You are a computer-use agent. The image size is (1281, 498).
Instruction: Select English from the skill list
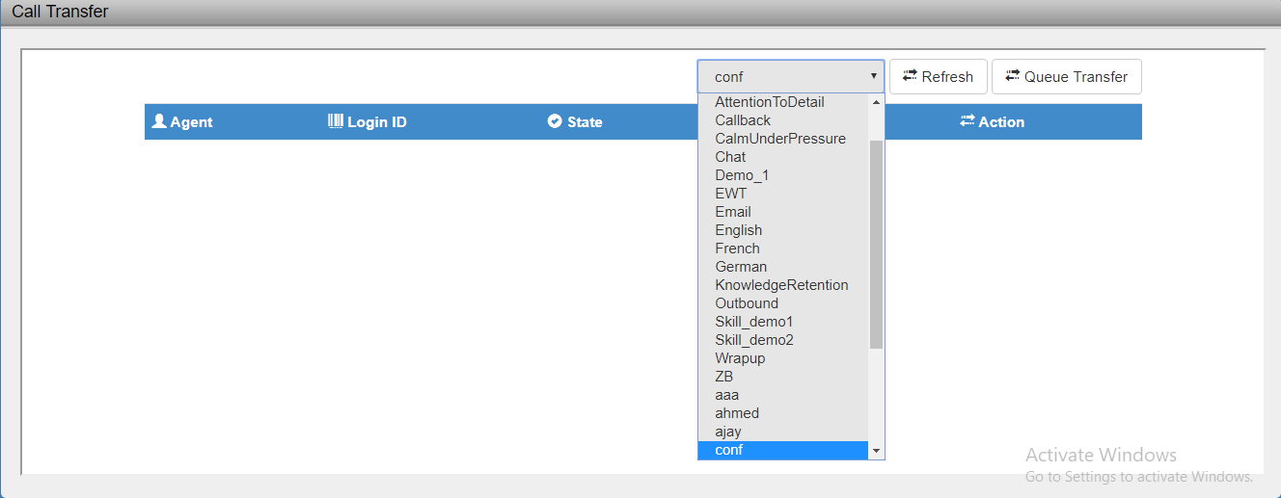point(738,230)
